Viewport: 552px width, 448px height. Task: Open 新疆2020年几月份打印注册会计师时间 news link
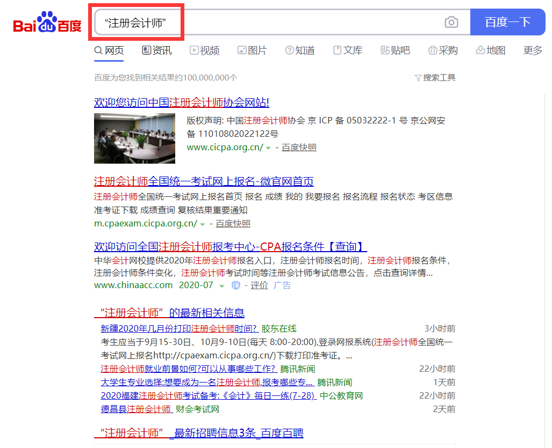pos(180,329)
